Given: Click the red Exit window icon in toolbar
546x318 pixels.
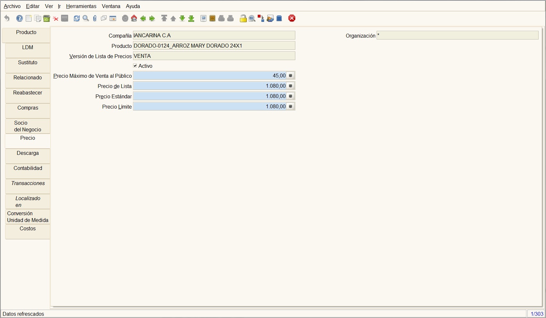Looking at the screenshot, I should 292,18.
